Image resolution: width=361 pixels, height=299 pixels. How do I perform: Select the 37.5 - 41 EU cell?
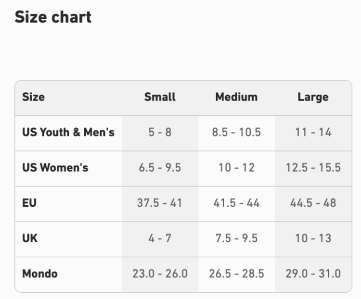[x=160, y=203]
